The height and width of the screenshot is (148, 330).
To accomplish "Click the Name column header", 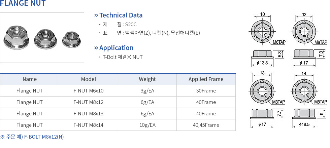I will 30,79.
